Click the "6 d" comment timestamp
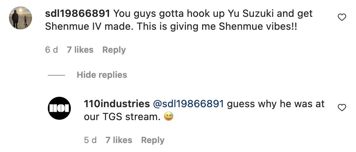Screen dimensions: 356x152 click(x=51, y=50)
